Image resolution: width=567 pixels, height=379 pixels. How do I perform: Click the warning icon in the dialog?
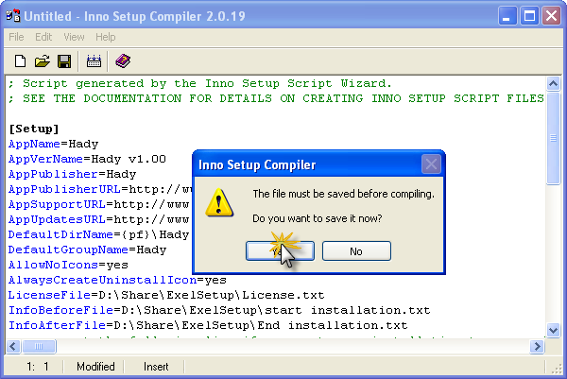pyautogui.click(x=219, y=202)
